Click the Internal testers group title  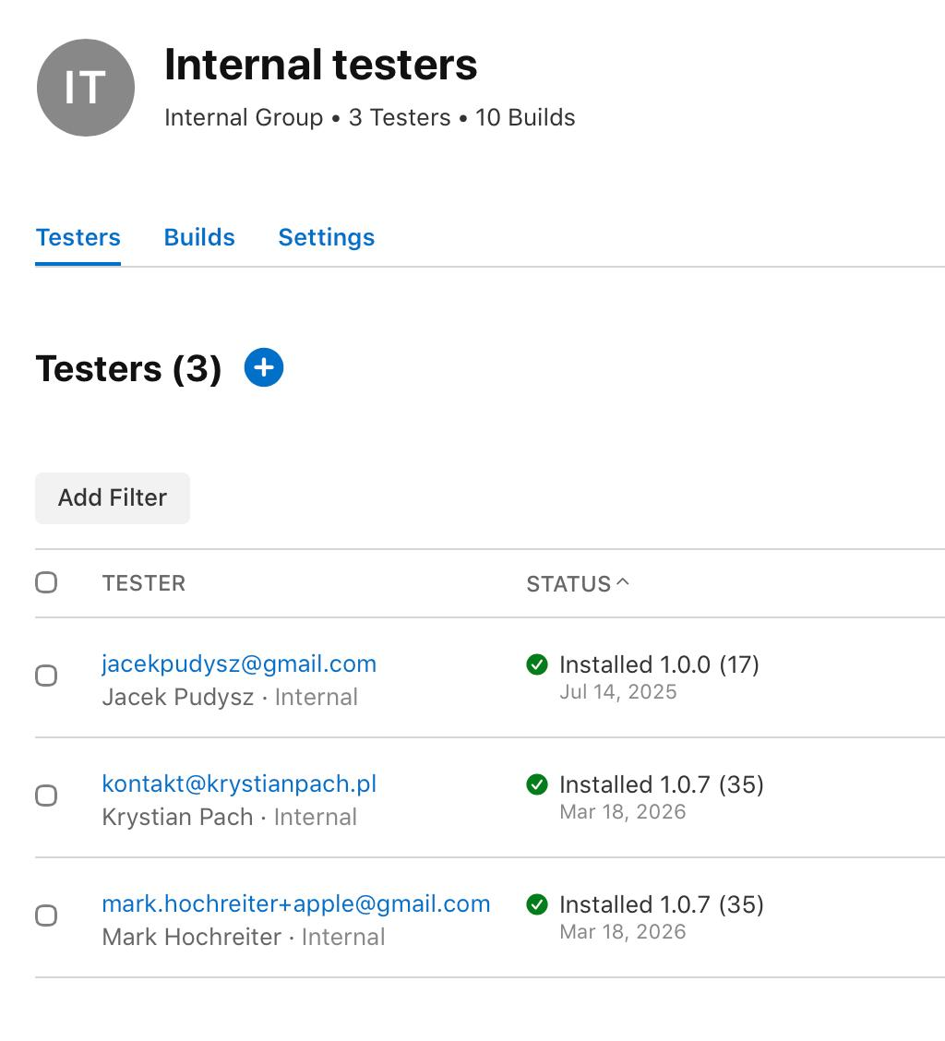[321, 65]
